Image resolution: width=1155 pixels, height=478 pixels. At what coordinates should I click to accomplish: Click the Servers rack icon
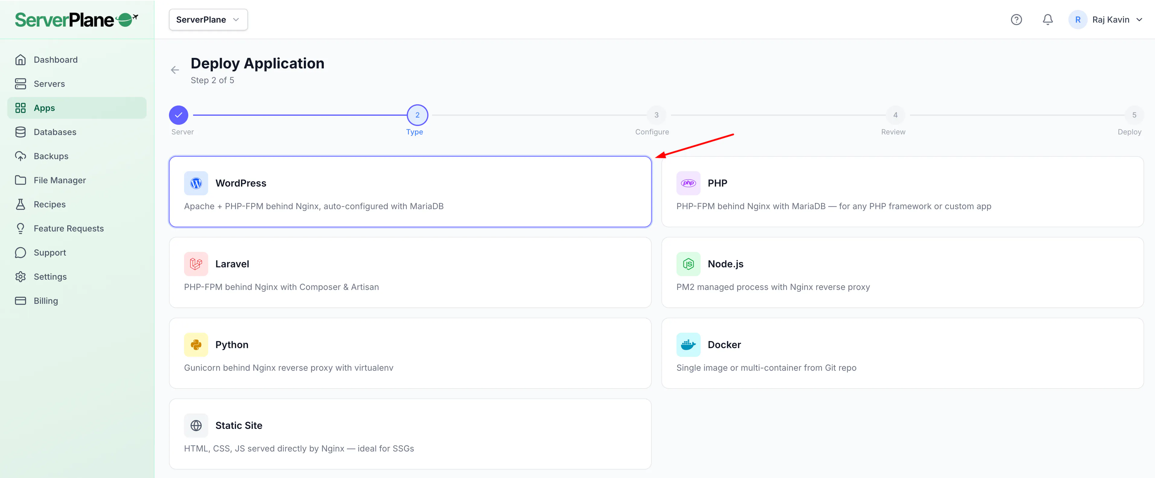click(21, 84)
